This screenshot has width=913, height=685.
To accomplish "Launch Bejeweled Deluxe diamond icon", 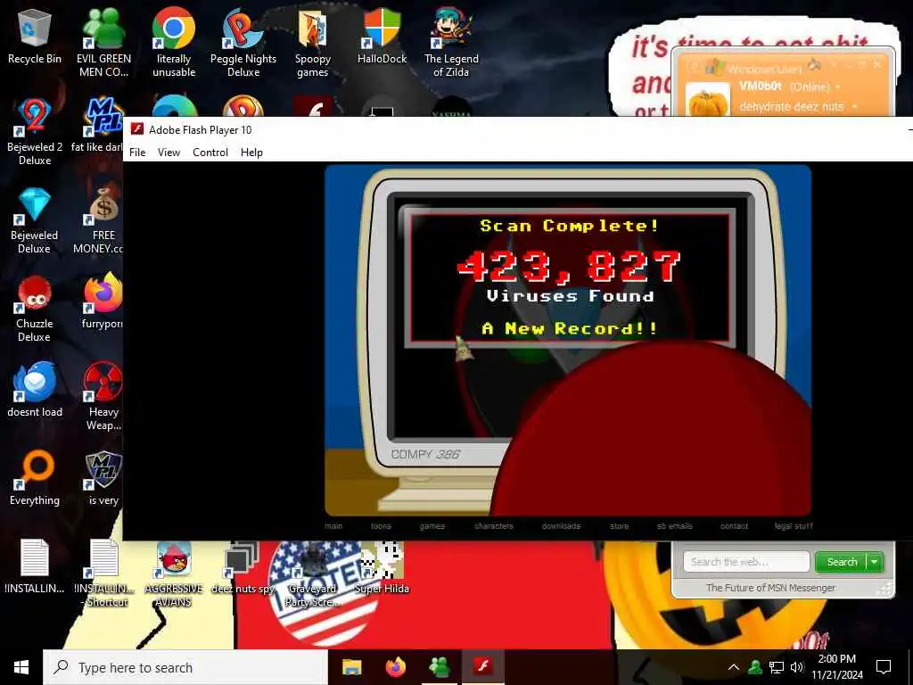I will (x=35, y=220).
